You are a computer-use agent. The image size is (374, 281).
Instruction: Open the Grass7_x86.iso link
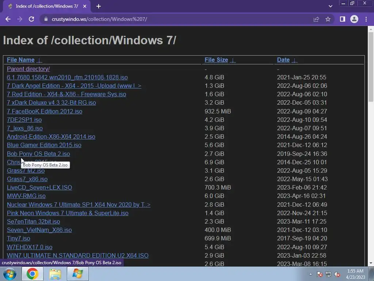[x=27, y=179]
